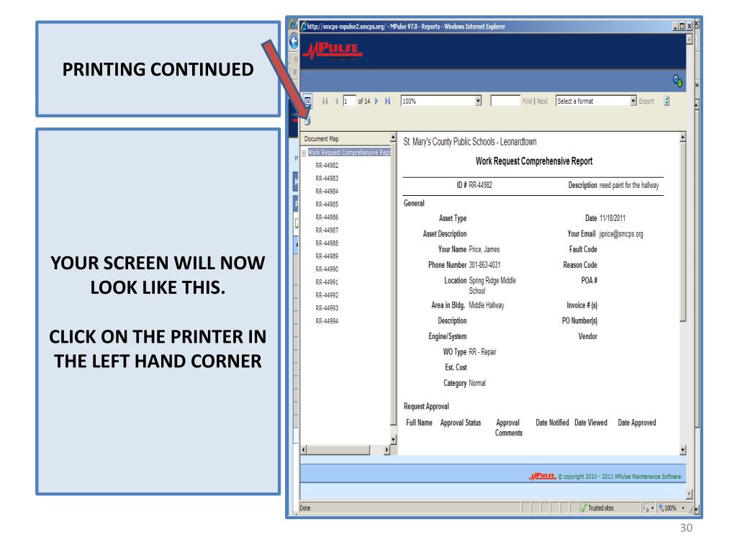Viewport: 737px width, 553px height.
Task: Jump to the last report page
Action: pos(387,101)
